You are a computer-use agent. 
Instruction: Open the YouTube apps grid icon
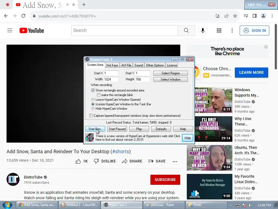point(219,30)
